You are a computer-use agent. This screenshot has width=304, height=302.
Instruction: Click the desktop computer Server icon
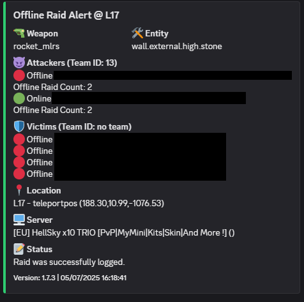[19, 220]
